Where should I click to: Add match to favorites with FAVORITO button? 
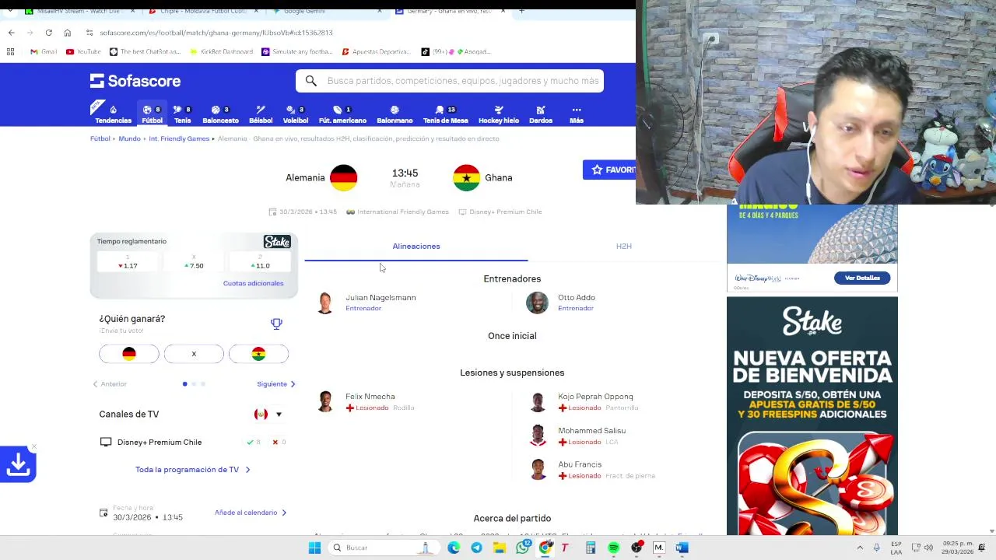tap(609, 170)
